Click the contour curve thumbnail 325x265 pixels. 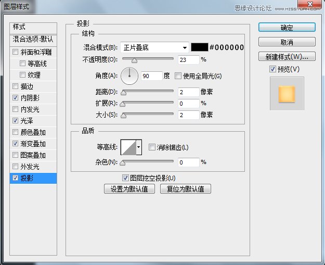tap(128, 147)
